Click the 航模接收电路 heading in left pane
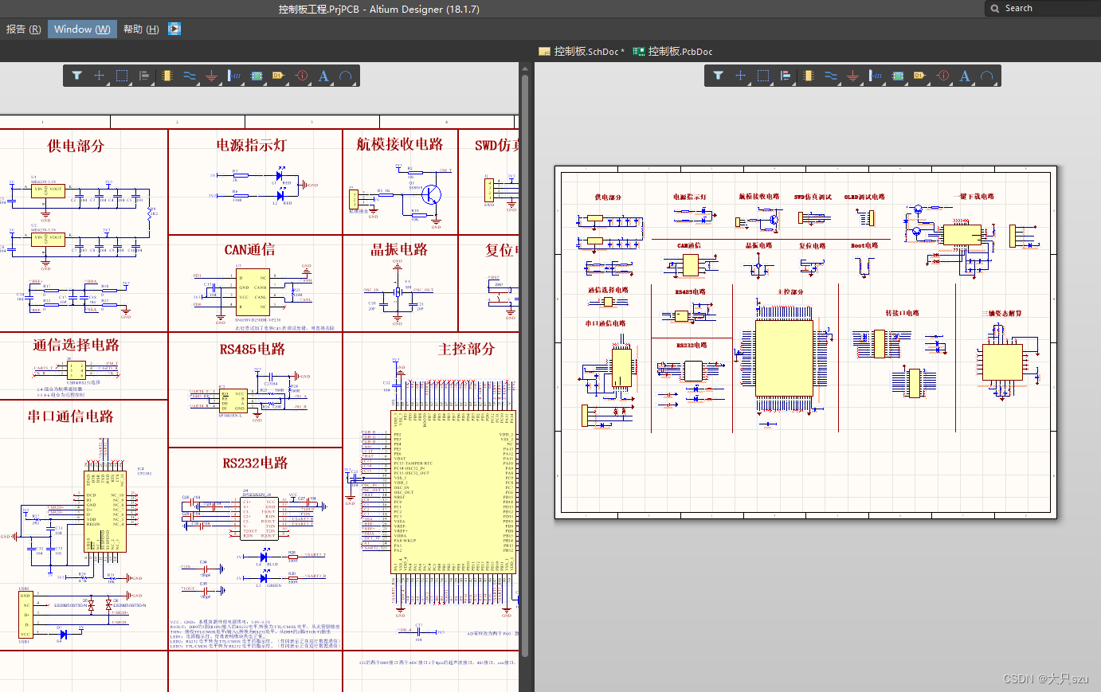Image resolution: width=1101 pixels, height=692 pixels. pyautogui.click(x=400, y=144)
